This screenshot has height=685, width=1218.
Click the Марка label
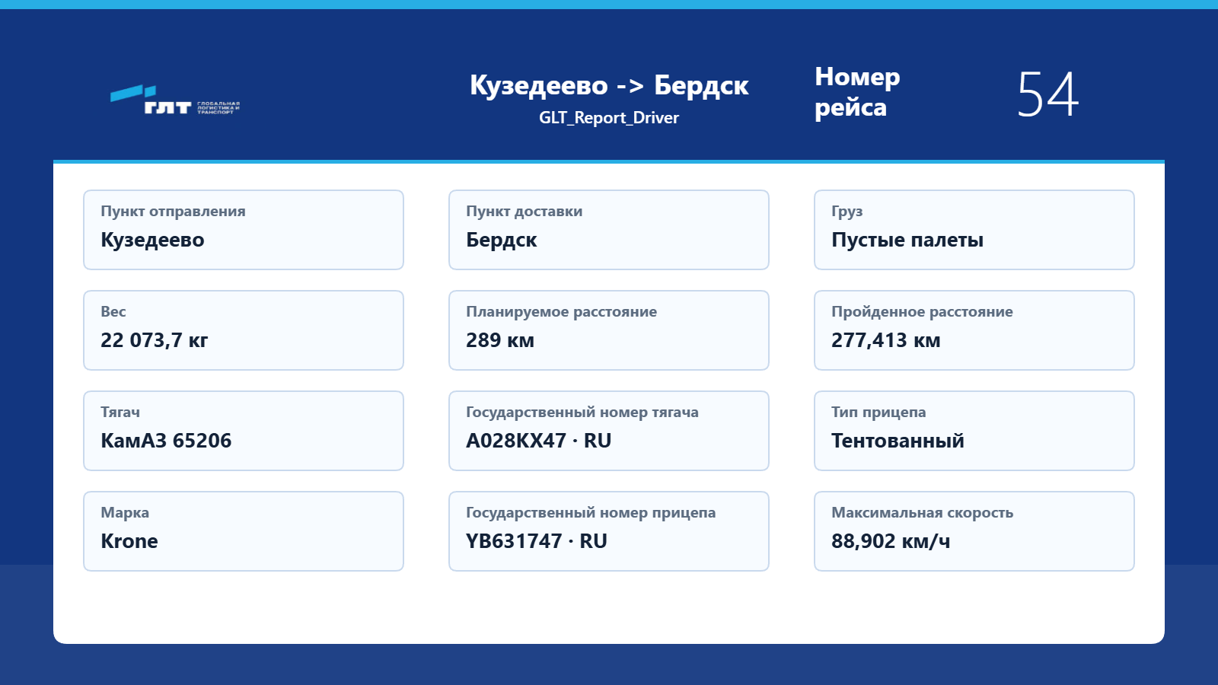tap(125, 513)
